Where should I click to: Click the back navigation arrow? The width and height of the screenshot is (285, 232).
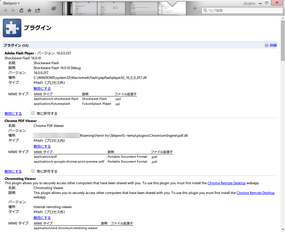5,10
